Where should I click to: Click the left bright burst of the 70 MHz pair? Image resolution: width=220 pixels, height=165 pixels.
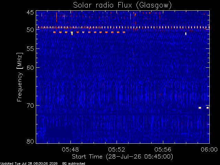pyautogui.click(x=200, y=108)
